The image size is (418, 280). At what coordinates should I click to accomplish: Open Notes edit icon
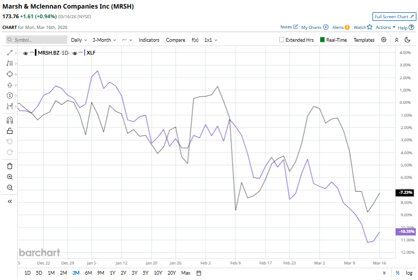[295, 27]
